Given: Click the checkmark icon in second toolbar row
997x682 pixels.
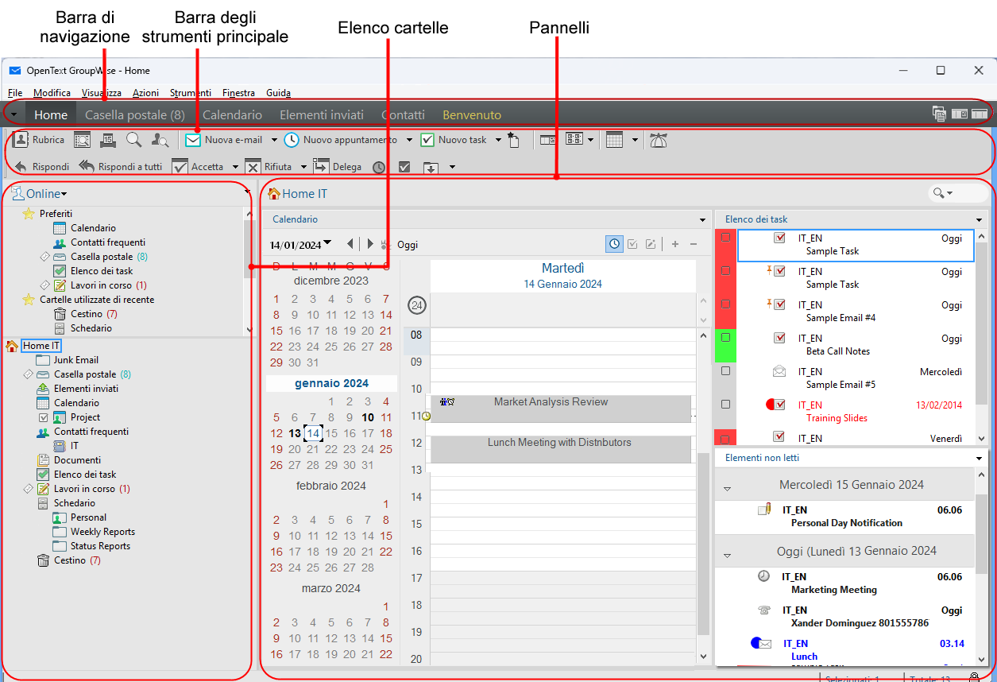Looking at the screenshot, I should coord(404,167).
